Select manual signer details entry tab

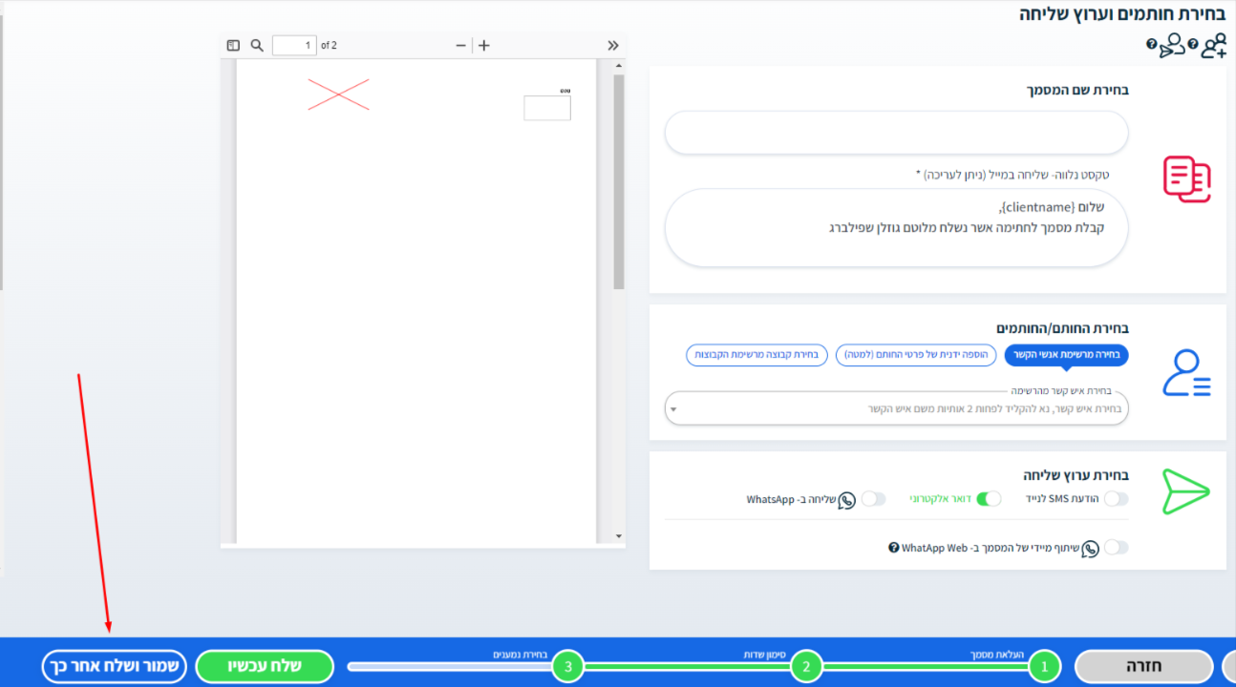point(916,355)
